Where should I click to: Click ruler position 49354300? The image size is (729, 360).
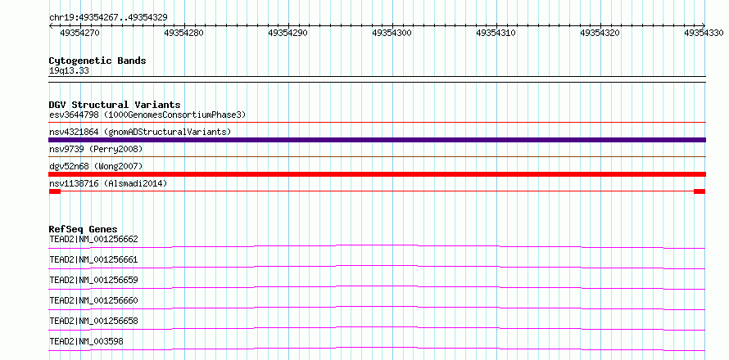392,33
